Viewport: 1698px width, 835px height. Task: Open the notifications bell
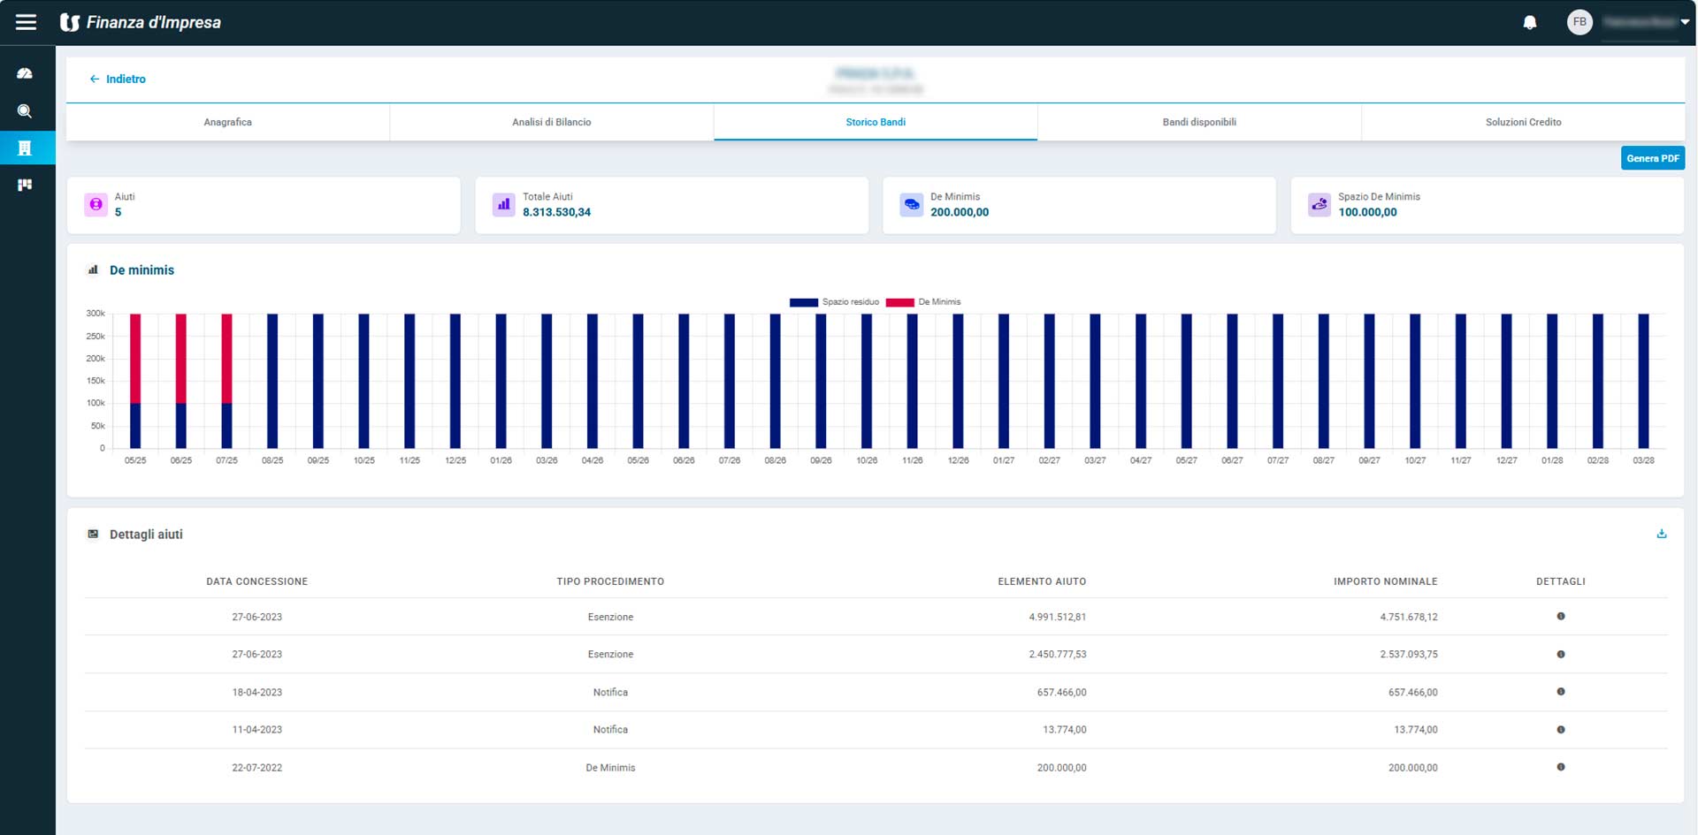tap(1530, 23)
